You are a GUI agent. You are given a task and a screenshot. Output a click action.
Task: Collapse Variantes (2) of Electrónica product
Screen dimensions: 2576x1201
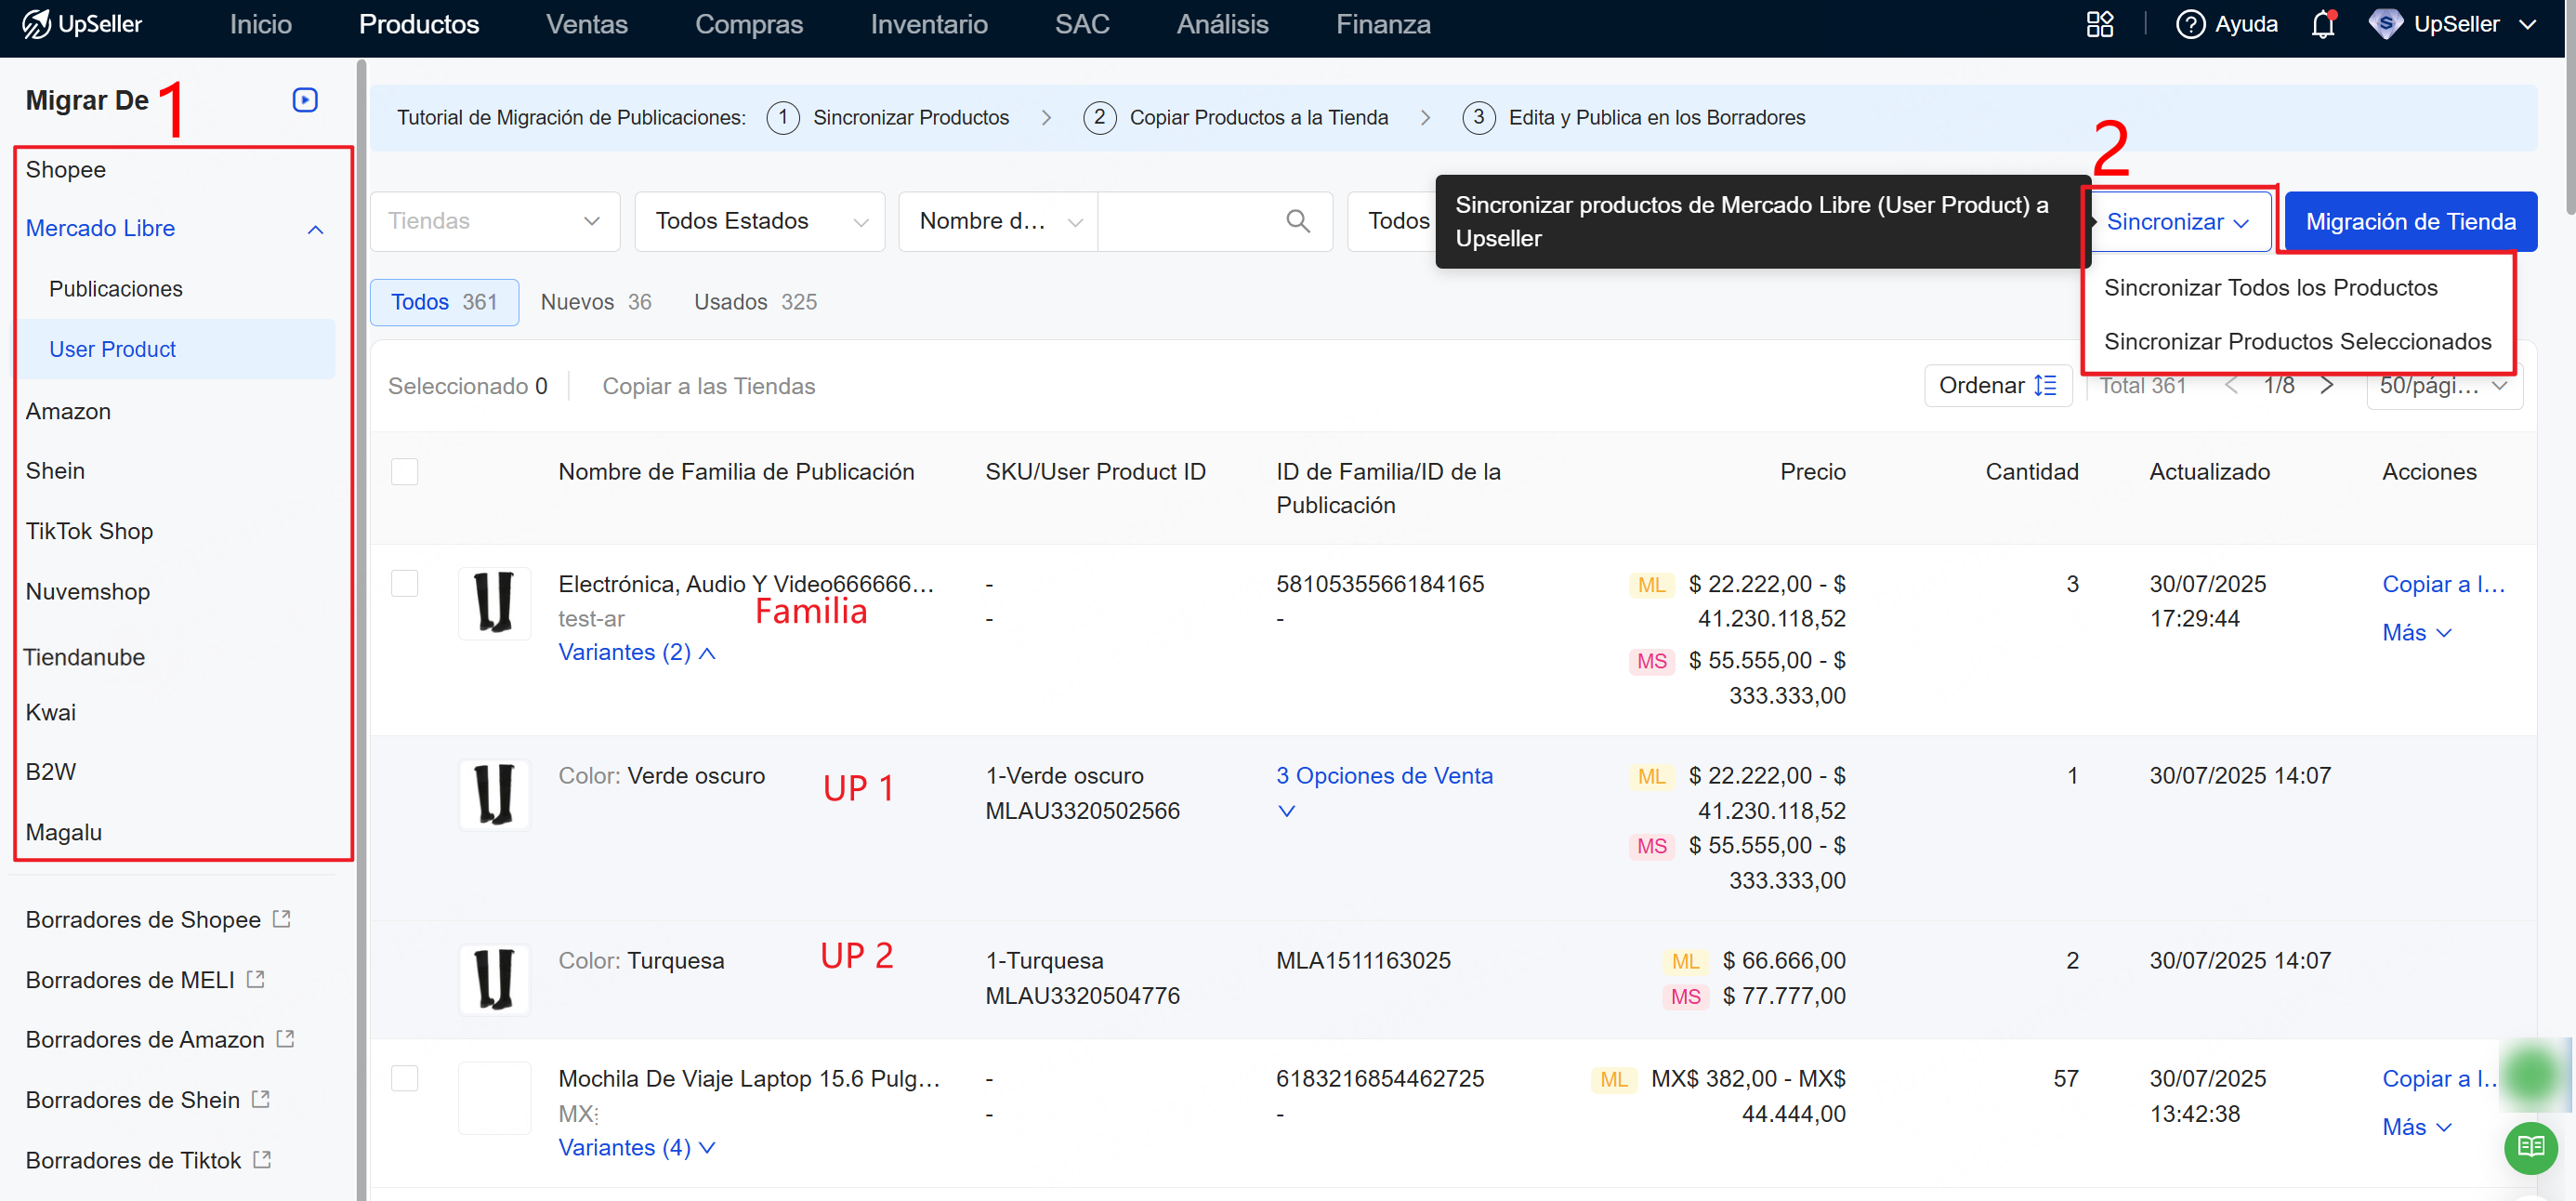pyautogui.click(x=637, y=652)
